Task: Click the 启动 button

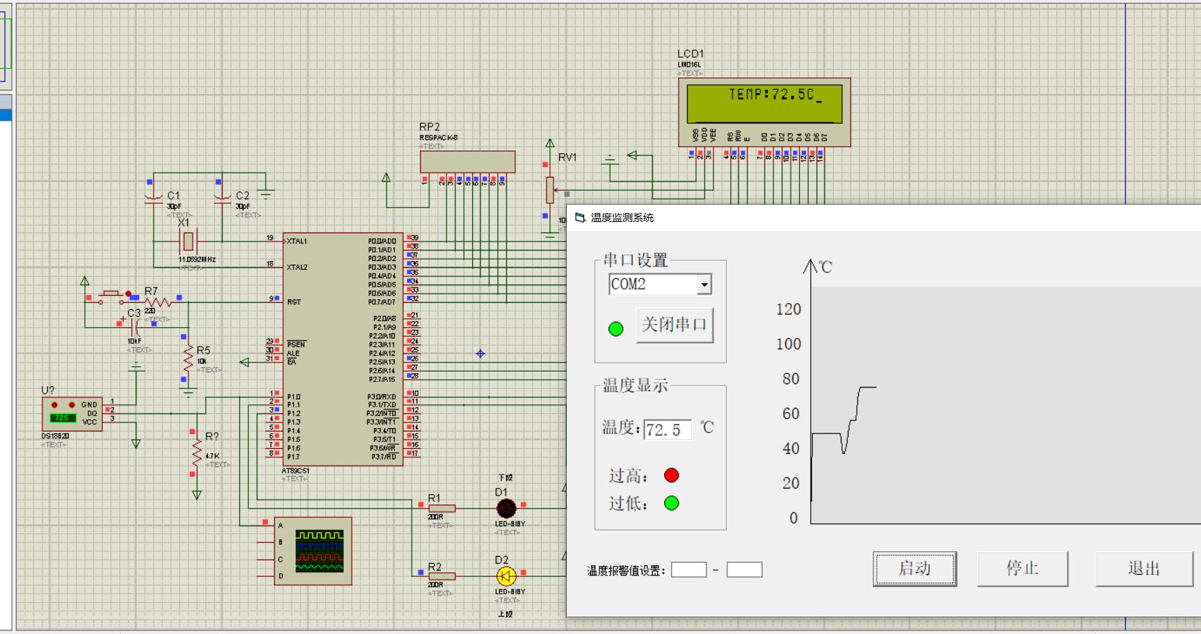Action: coord(914,569)
